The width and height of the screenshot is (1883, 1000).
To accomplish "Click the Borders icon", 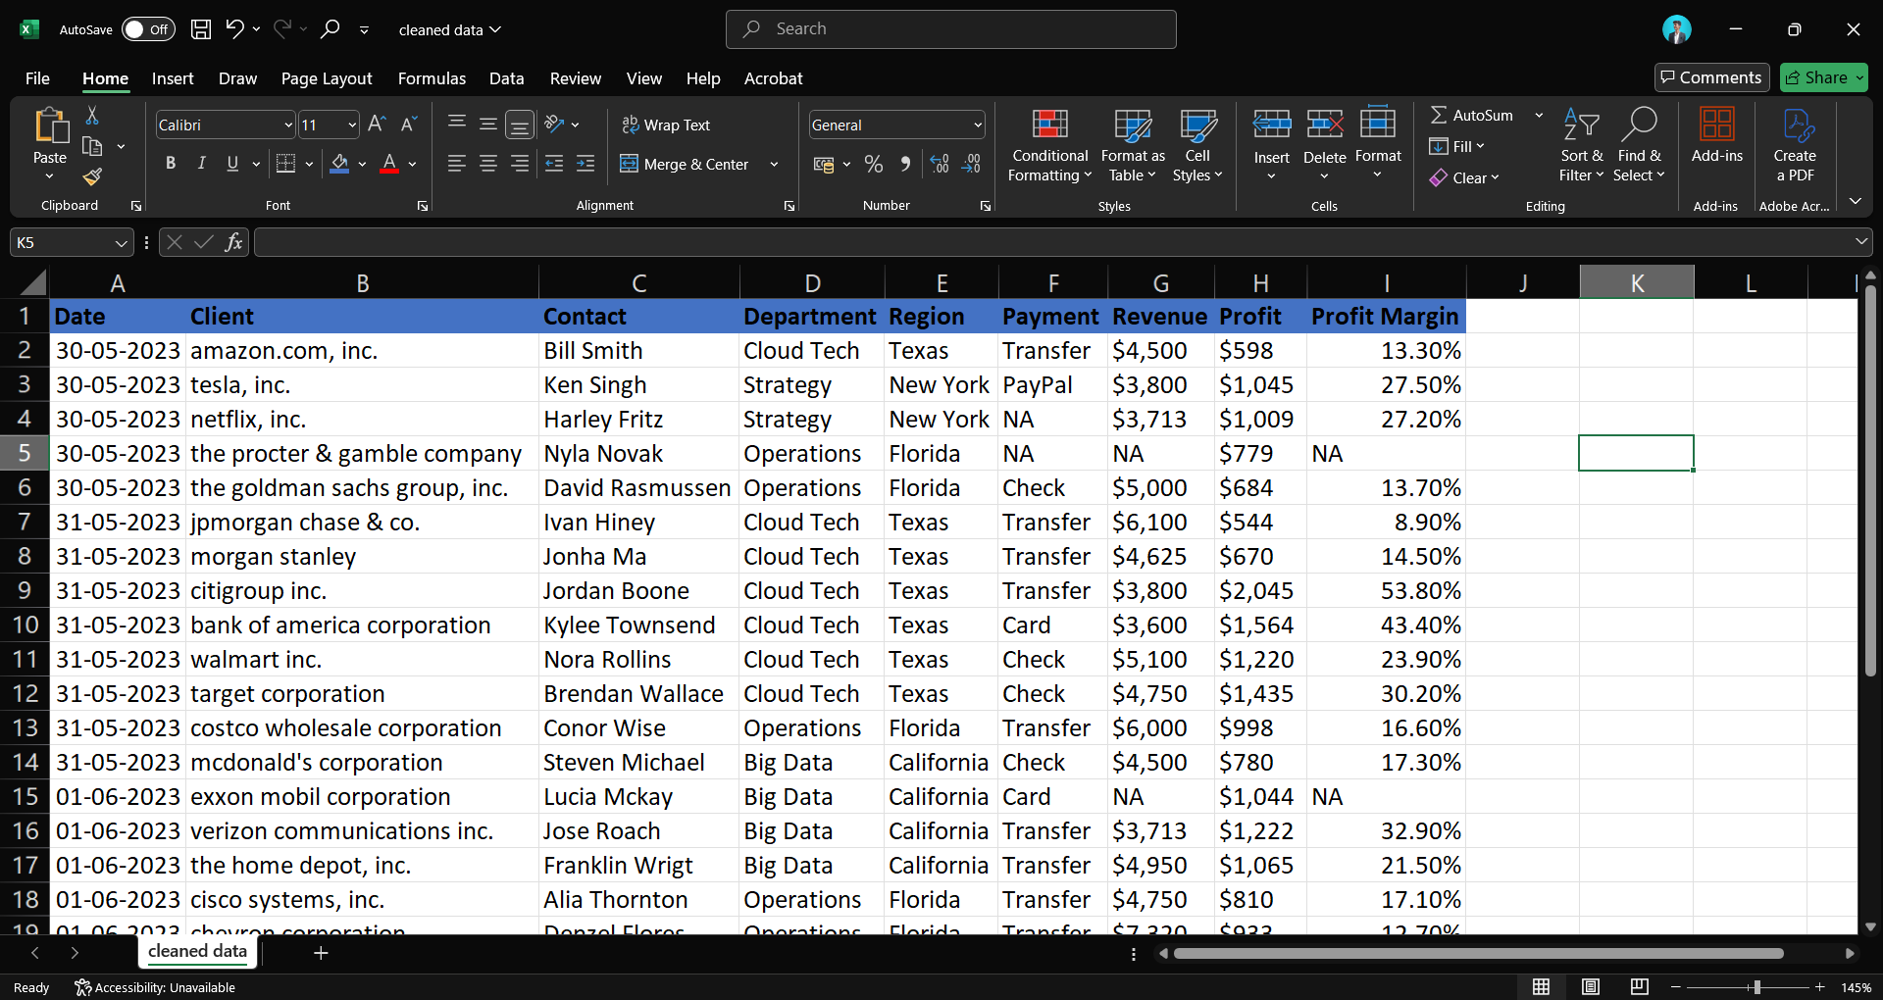I will 285,164.
